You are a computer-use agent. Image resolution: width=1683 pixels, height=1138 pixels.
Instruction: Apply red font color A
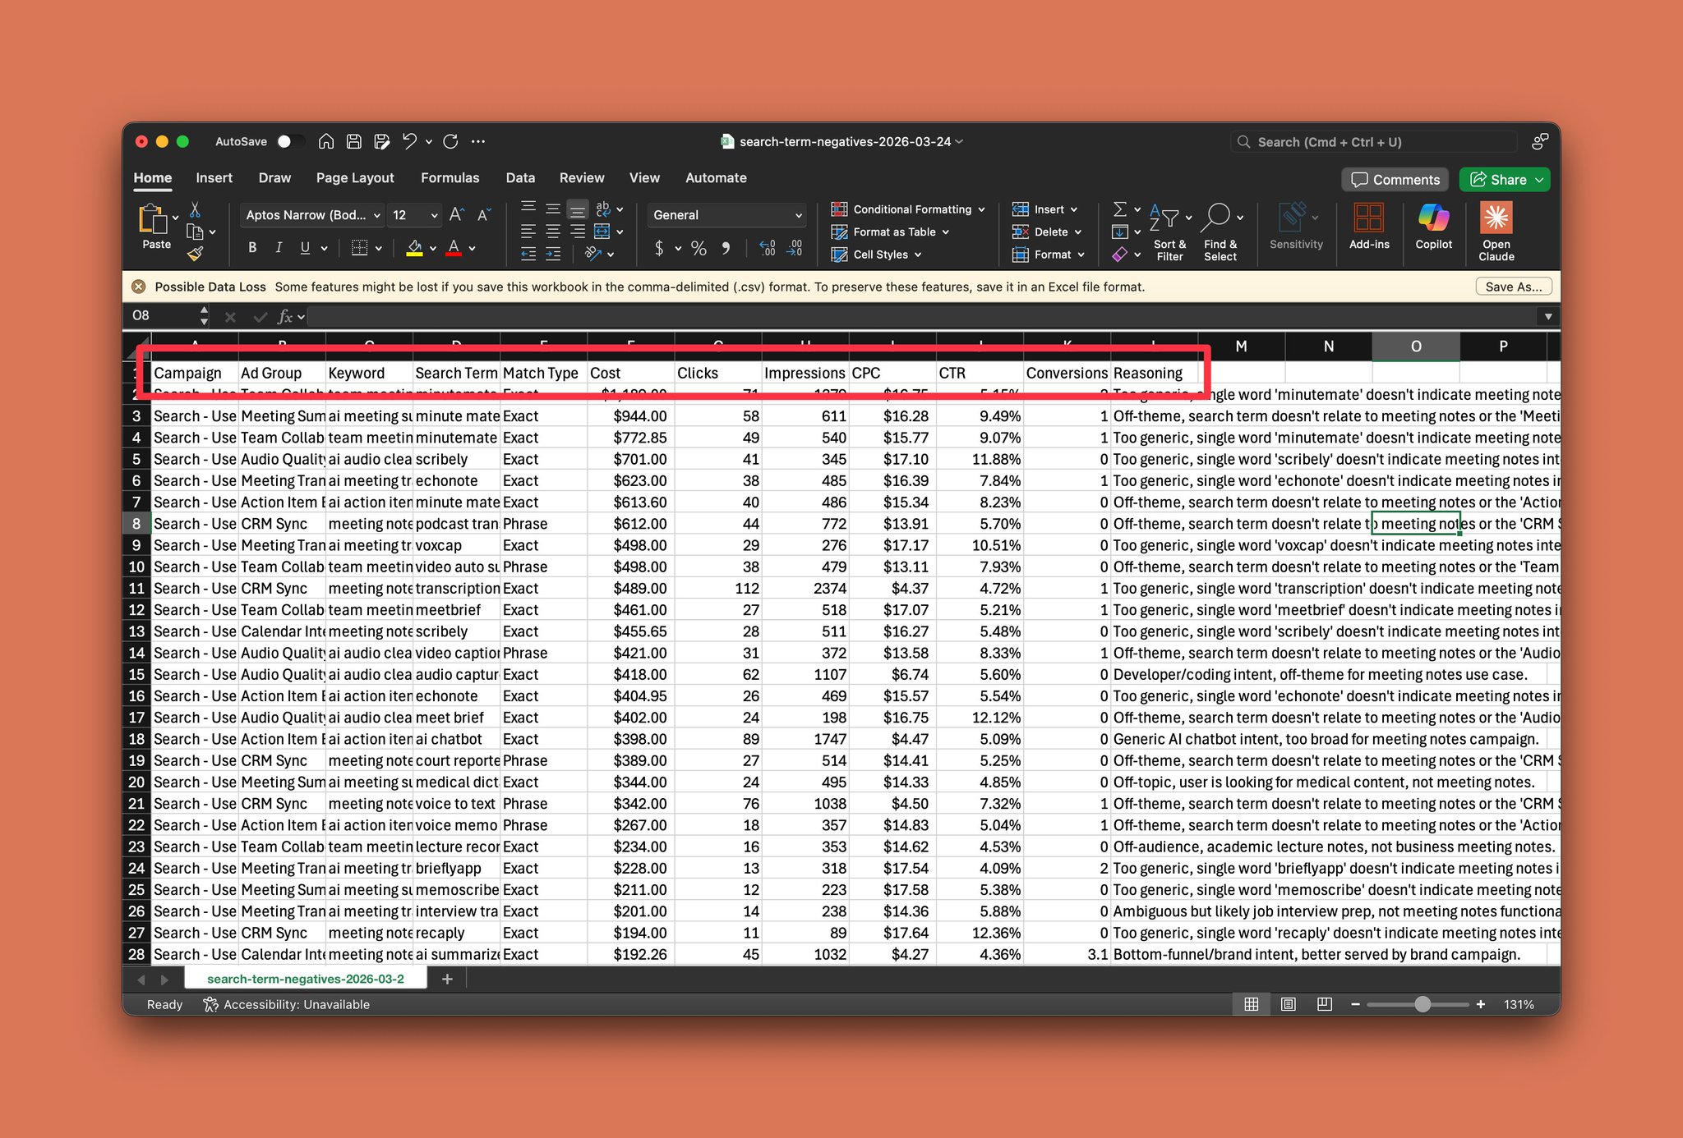(454, 247)
